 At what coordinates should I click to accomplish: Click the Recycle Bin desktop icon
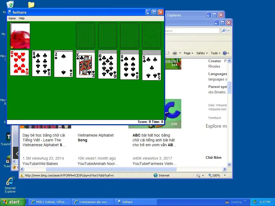(x=10, y=4)
